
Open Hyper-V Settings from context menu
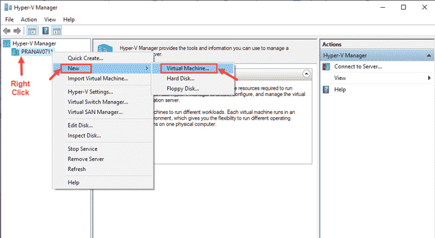(x=102, y=92)
